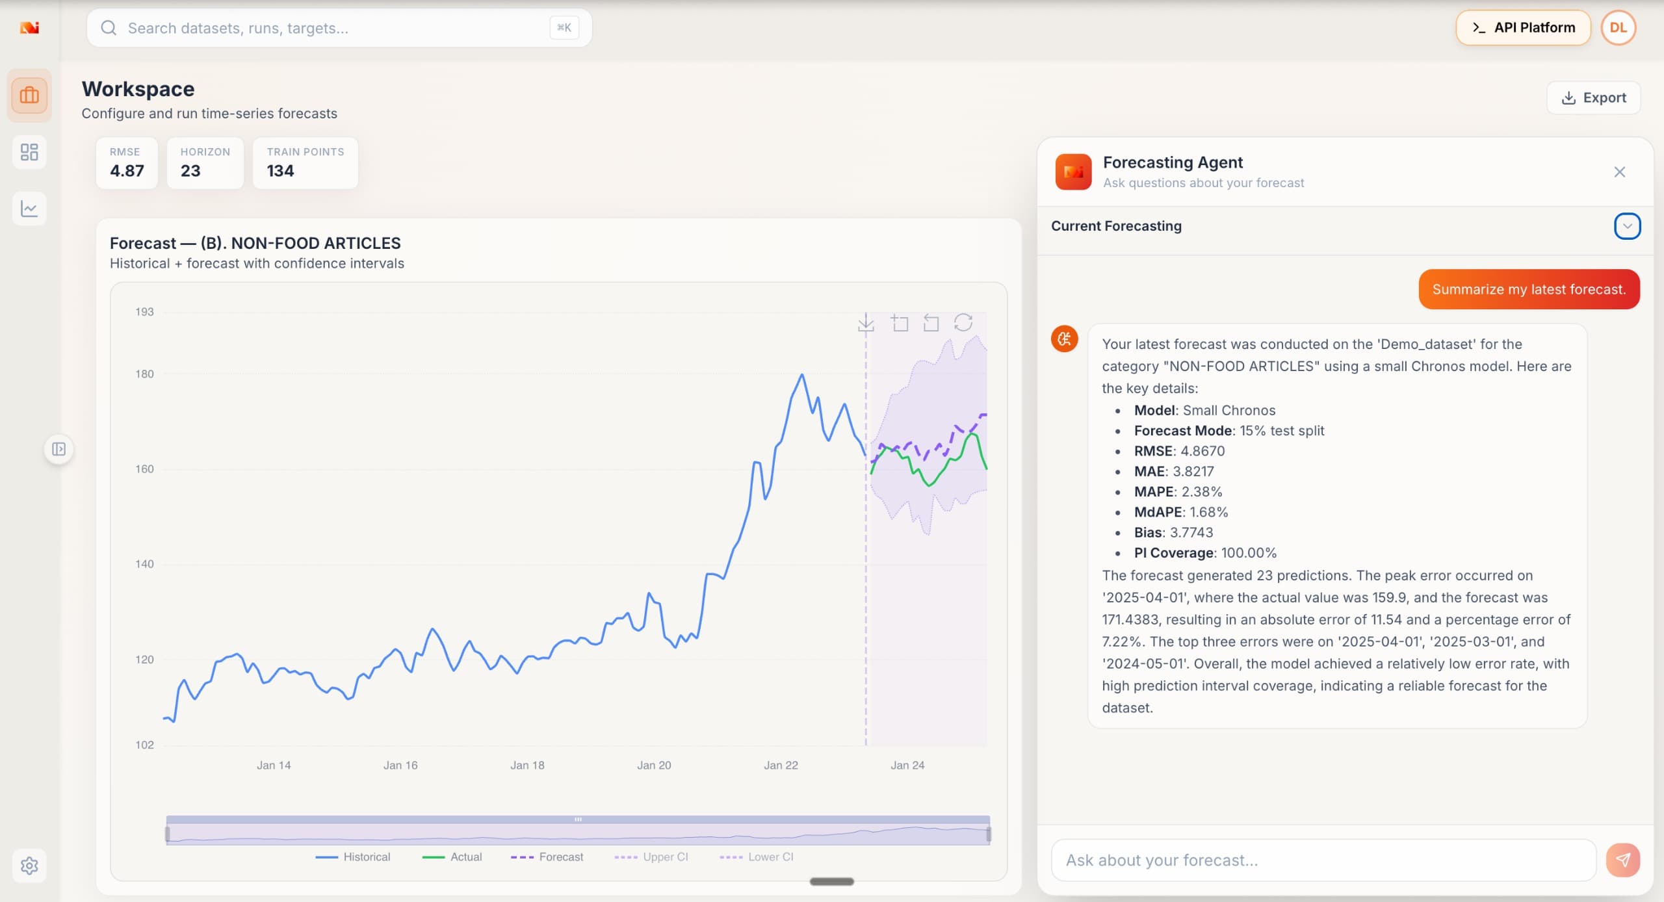
Task: Send message with paper plane icon
Action: pos(1623,860)
